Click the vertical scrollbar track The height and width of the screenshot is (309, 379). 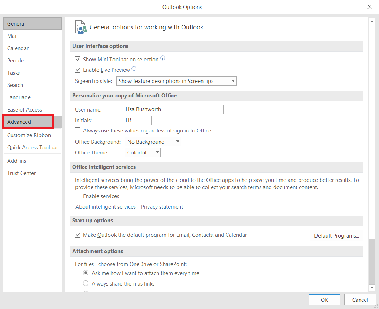[372, 262]
